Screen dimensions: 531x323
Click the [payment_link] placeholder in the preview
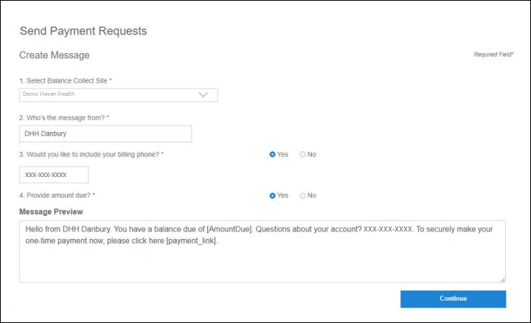(192, 241)
